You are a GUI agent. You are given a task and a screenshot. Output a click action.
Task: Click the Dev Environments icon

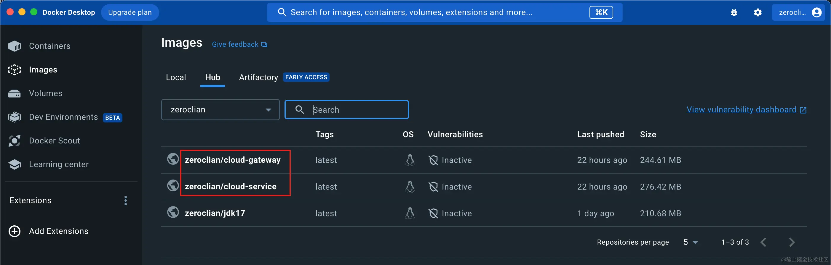pyautogui.click(x=15, y=117)
